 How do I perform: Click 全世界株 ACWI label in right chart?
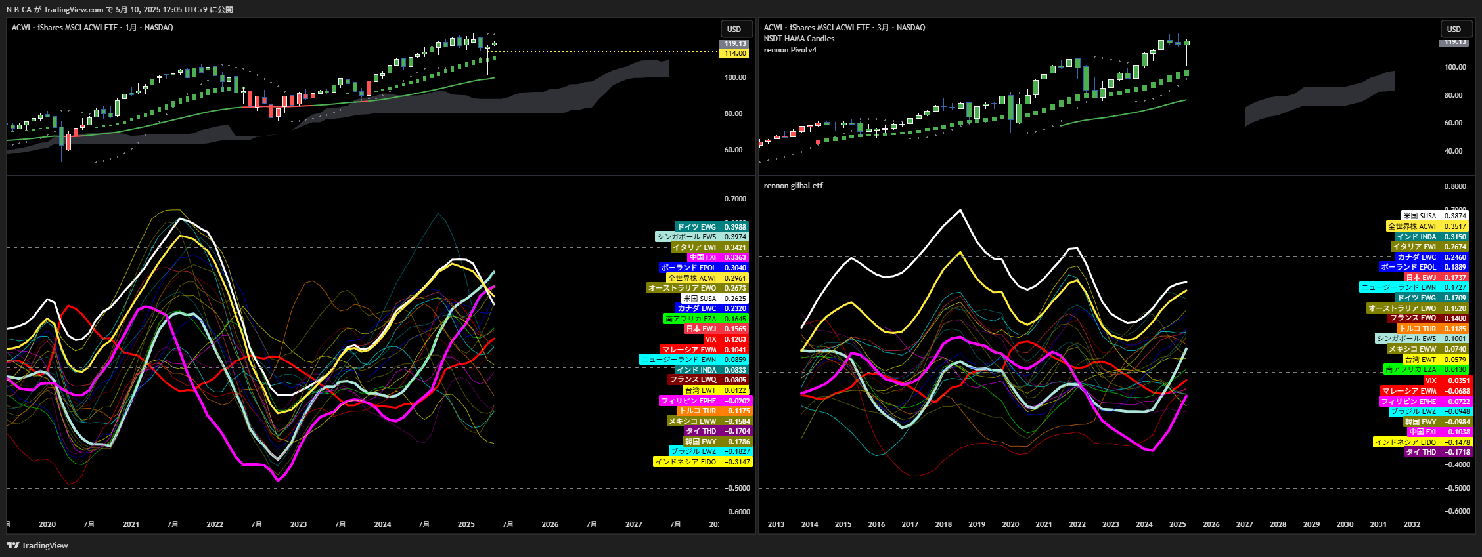point(1412,226)
